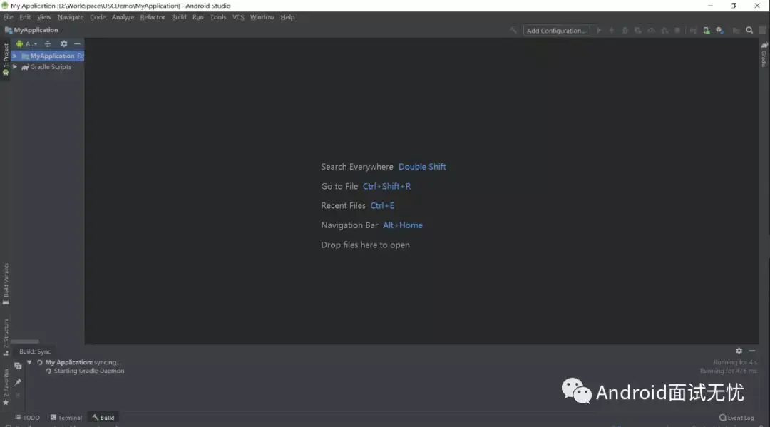
Task: Click the Build panel gear settings icon
Action: (739, 351)
